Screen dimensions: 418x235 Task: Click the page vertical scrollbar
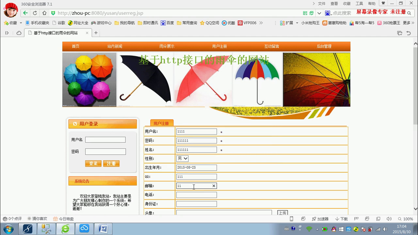coord(415,85)
